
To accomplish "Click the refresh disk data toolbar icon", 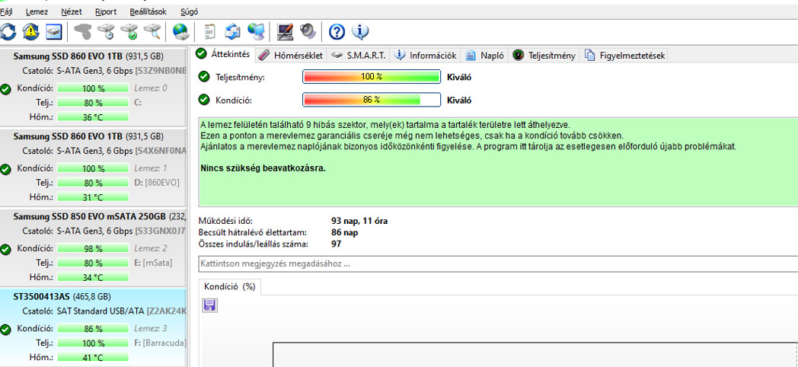I will click(x=8, y=32).
